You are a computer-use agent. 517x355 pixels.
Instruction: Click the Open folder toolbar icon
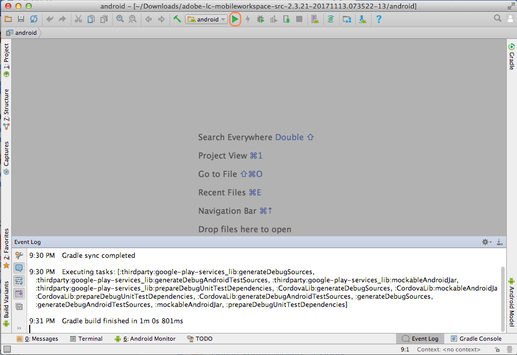click(8, 19)
